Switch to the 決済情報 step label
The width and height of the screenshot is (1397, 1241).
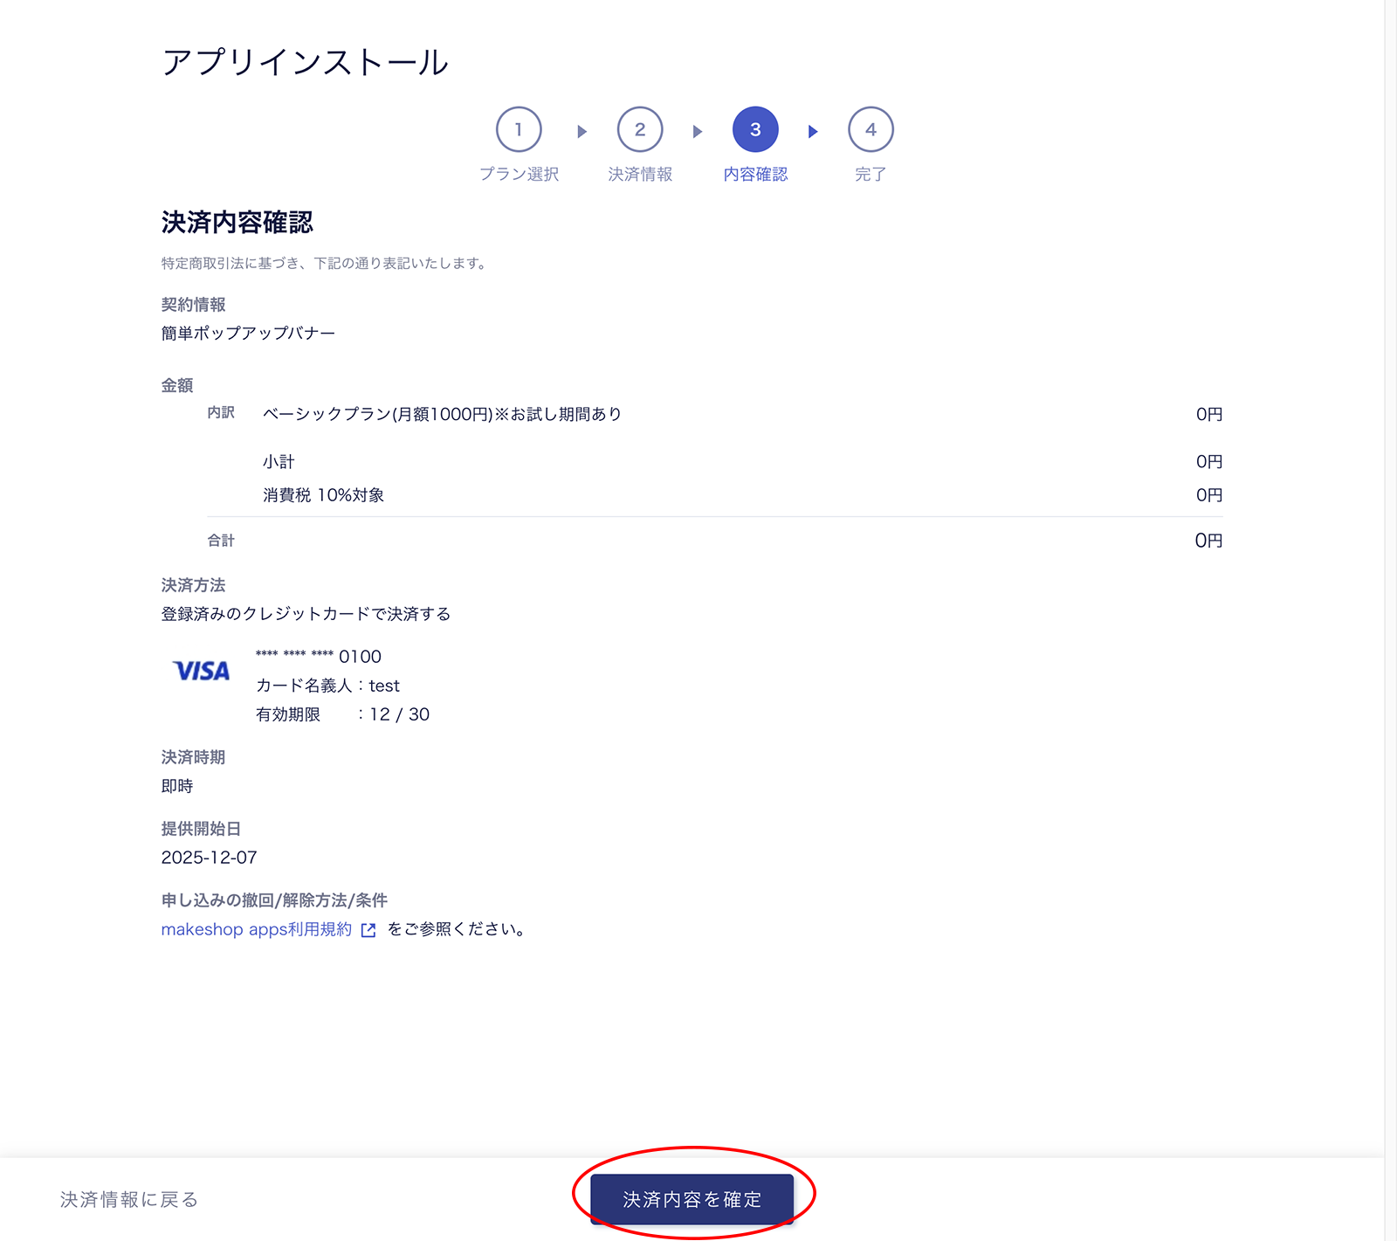pyautogui.click(x=640, y=174)
